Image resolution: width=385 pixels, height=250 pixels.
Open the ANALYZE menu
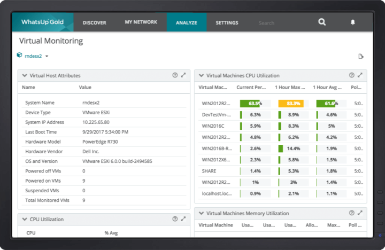coord(187,22)
